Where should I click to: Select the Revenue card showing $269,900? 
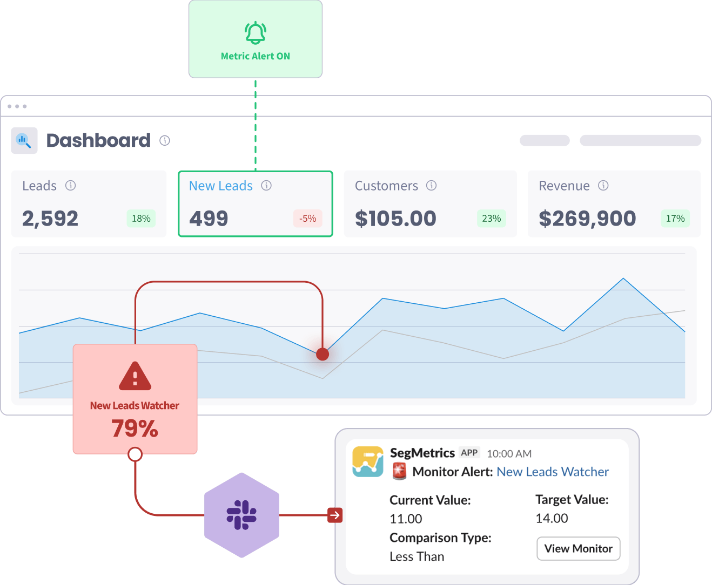pos(614,204)
